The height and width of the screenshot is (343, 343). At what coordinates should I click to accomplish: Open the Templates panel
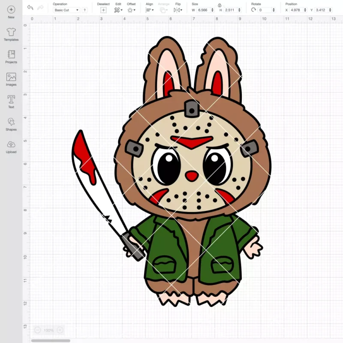click(x=11, y=35)
